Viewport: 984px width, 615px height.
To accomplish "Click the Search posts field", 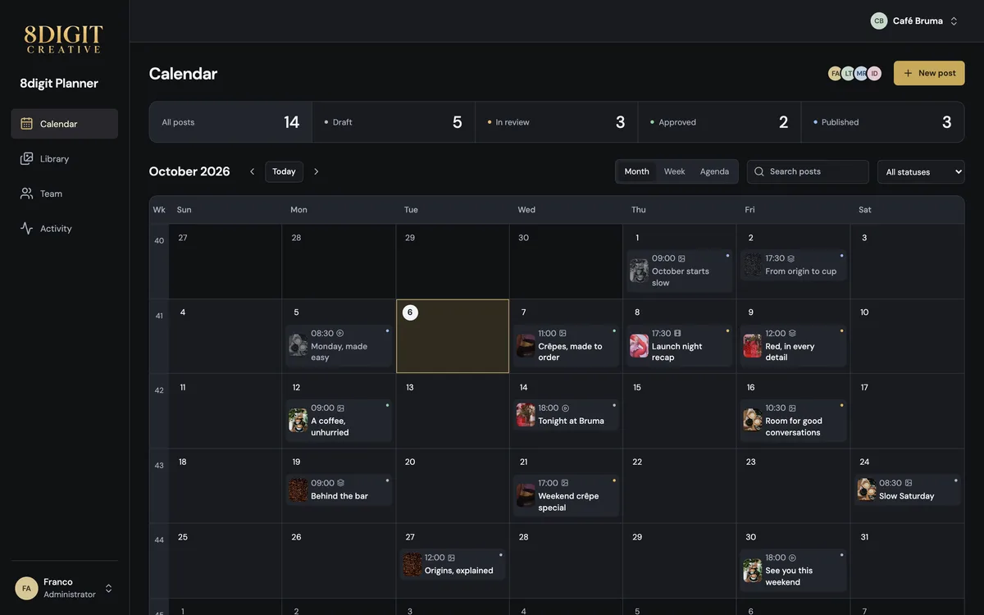I will point(808,171).
